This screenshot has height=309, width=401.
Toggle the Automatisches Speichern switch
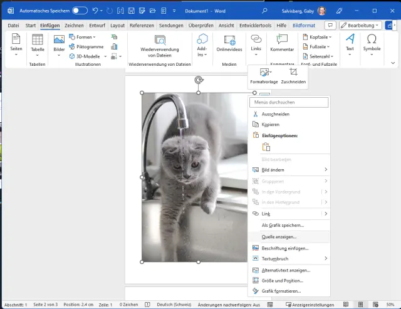pos(80,11)
